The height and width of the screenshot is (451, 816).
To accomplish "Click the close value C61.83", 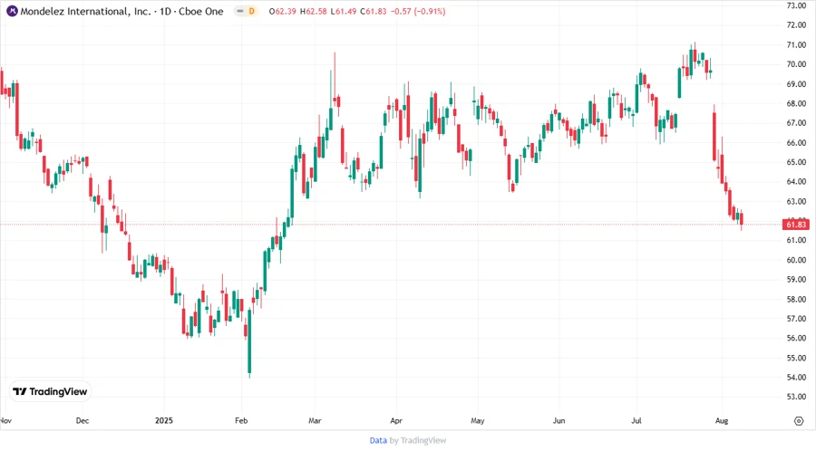I will point(374,11).
